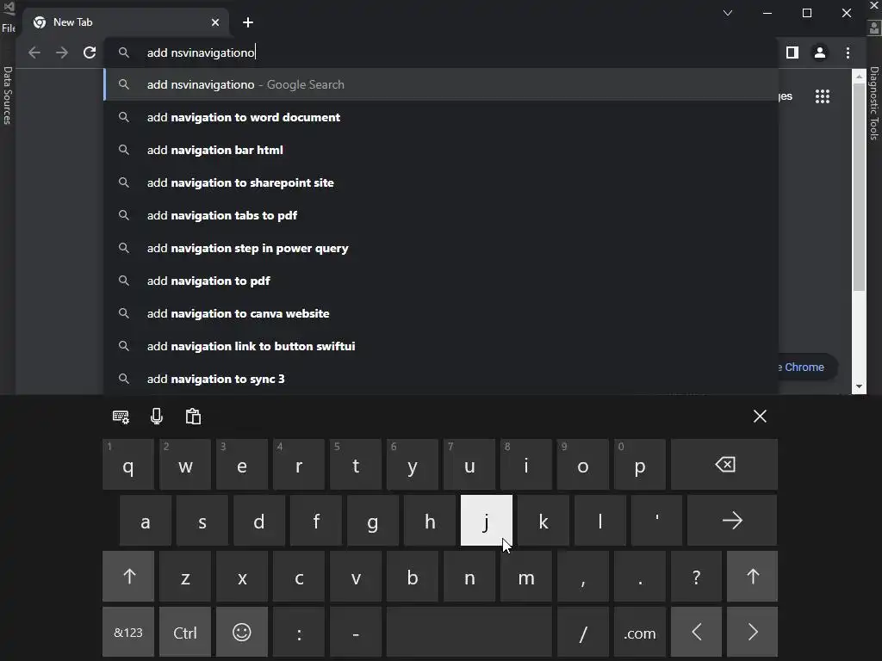The image size is (882, 661).
Task: Open the Google apps grid
Action: 823,96
